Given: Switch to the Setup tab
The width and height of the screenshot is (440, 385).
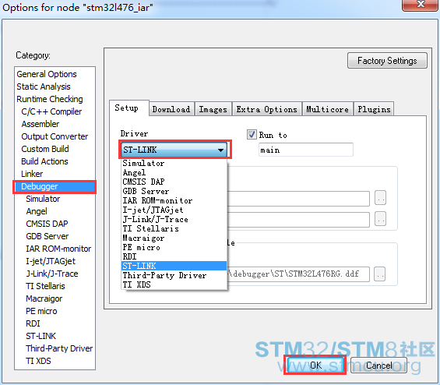Looking at the screenshot, I should (x=129, y=108).
